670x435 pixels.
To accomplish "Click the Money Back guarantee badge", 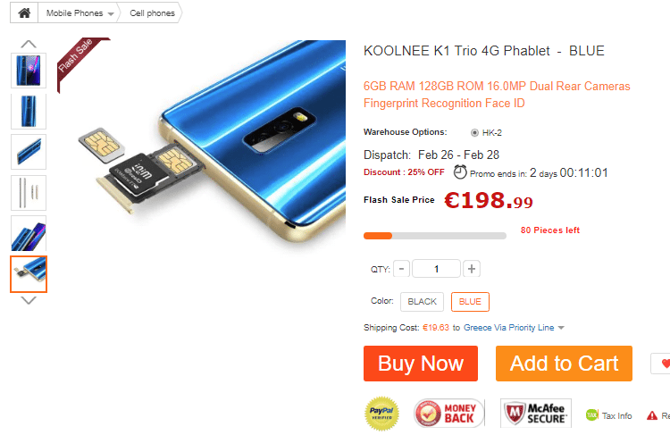I will coord(448,414).
